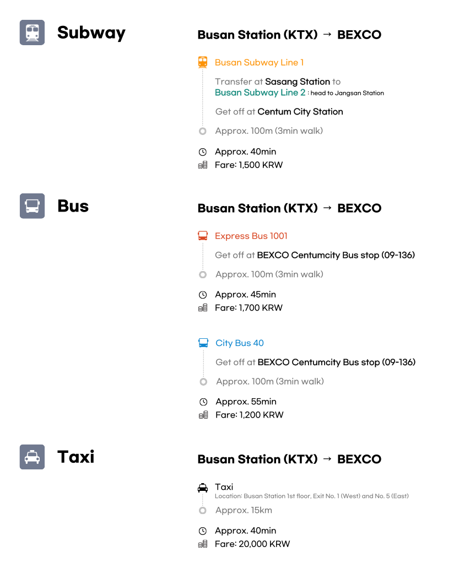Click the clock icon beside subway 40min
Image resolution: width=459 pixels, height=568 pixels.
[203, 152]
